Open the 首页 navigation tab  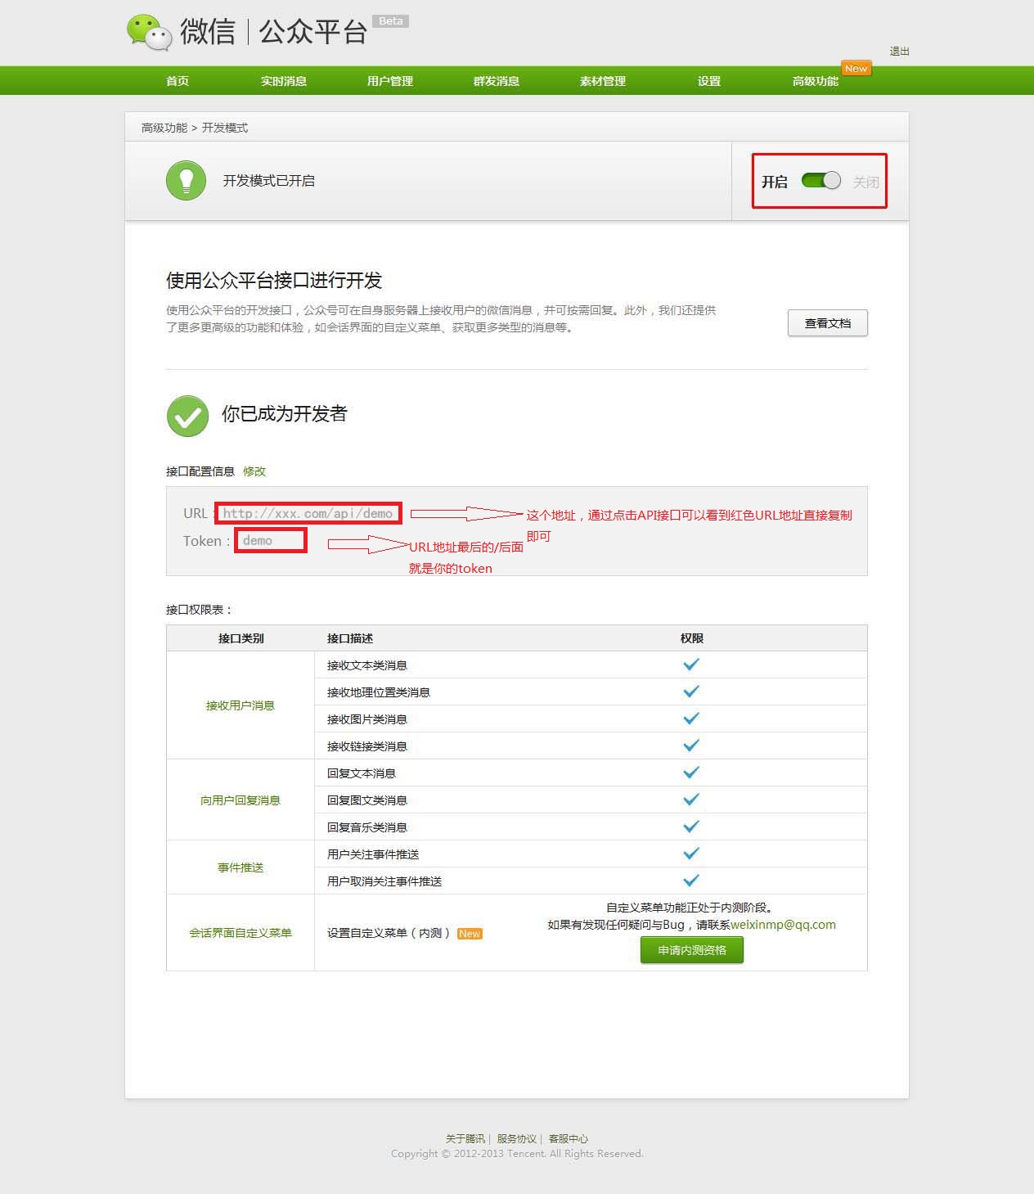coord(178,81)
